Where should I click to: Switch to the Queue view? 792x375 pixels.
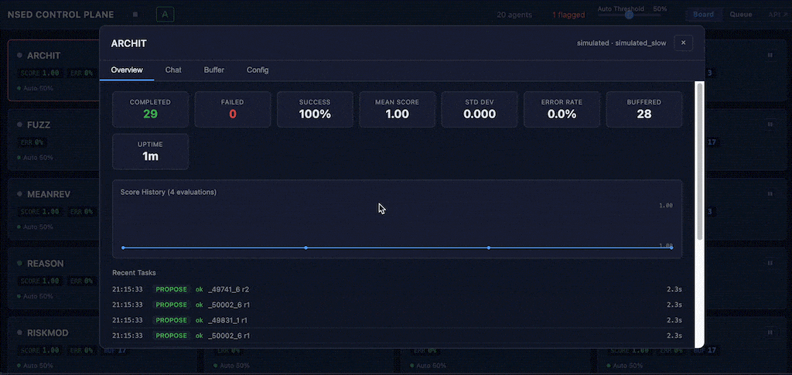[741, 14]
